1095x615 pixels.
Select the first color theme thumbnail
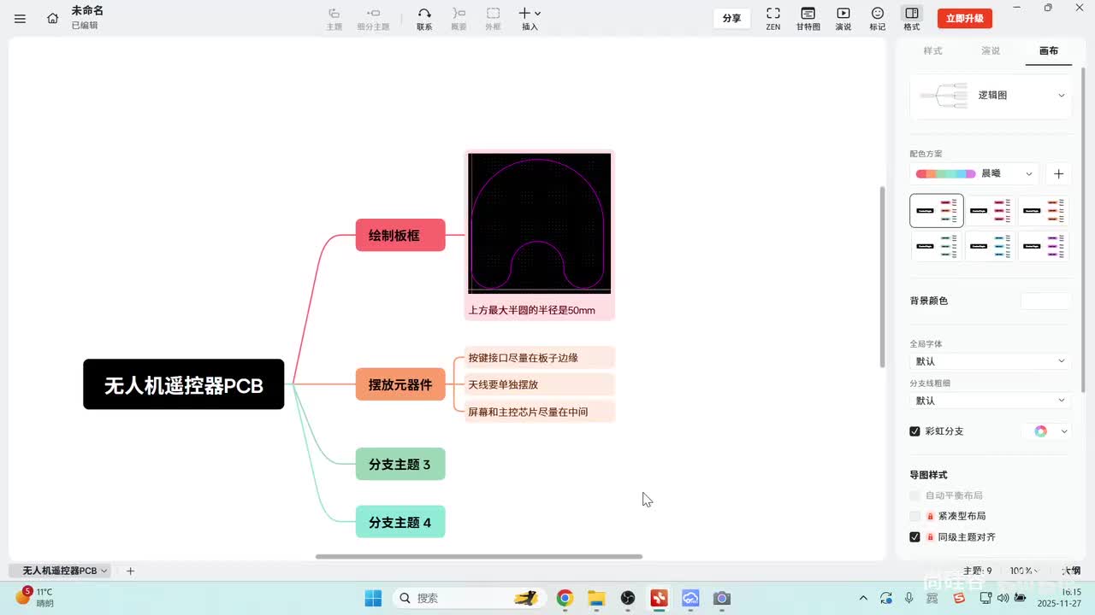937,210
